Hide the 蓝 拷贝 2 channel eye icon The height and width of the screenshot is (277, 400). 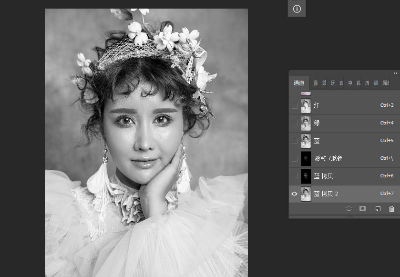pyautogui.click(x=294, y=194)
